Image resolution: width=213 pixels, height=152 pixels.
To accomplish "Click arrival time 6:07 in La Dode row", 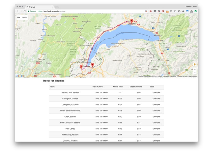I will [x=120, y=105].
